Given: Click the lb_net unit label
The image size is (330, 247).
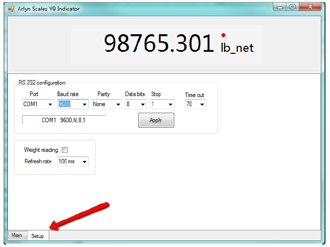Looking at the screenshot, I should (x=237, y=48).
